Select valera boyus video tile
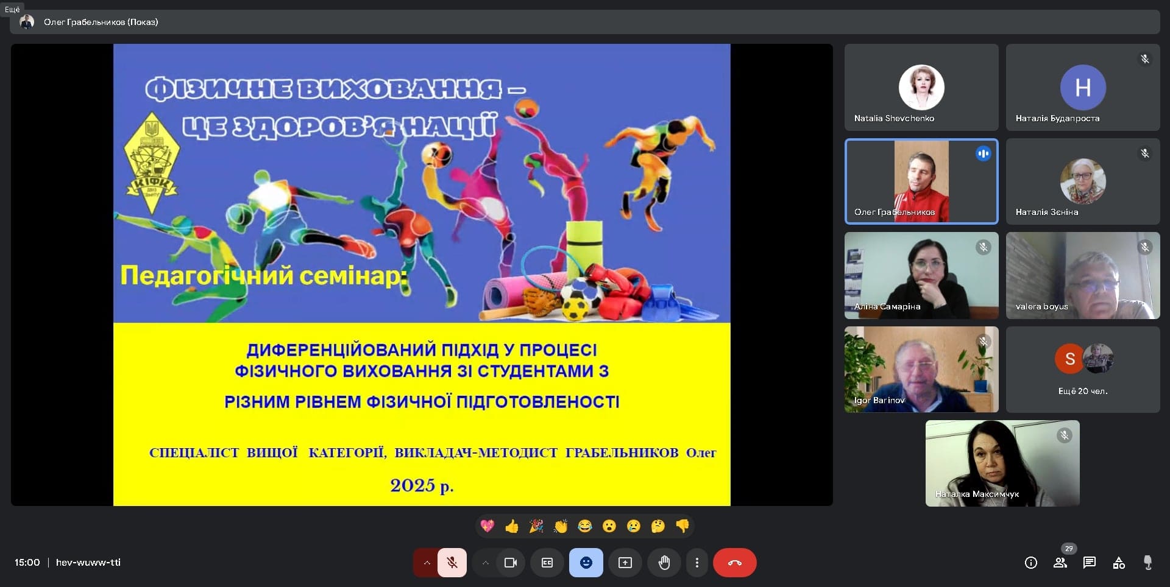 1083,275
